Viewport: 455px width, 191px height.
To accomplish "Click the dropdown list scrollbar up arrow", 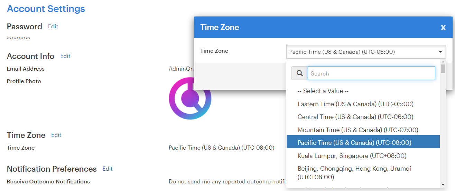I will tap(443, 61).
